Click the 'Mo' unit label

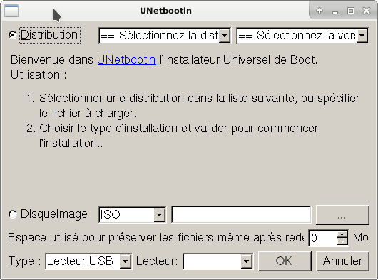(x=361, y=238)
